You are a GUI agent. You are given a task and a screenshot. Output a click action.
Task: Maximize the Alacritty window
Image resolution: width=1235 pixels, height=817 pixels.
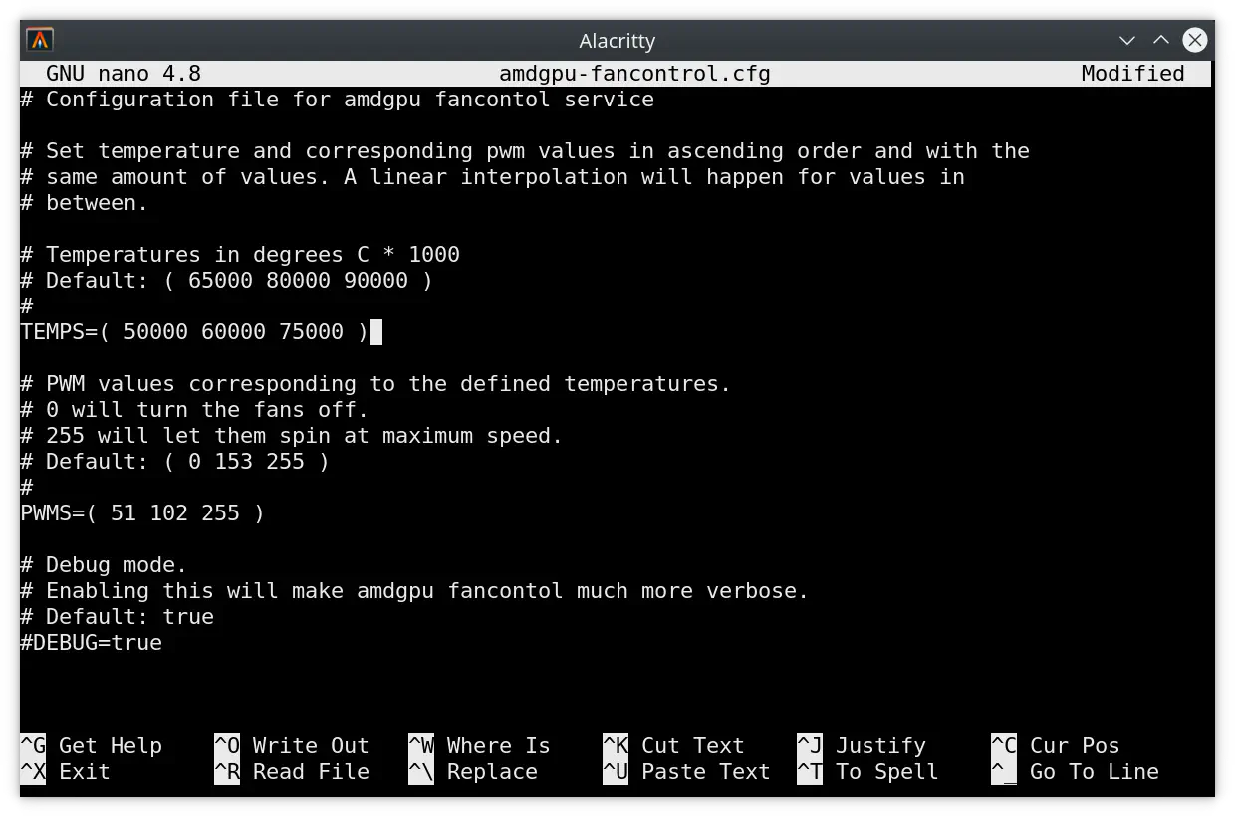coord(1160,41)
